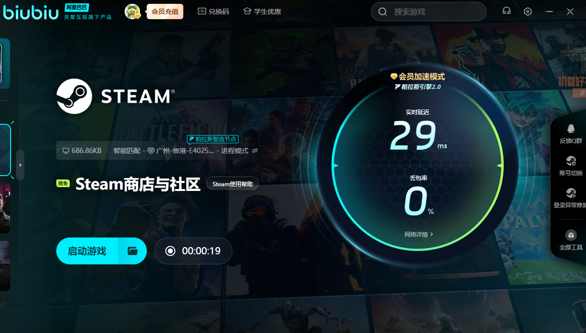Open 全部工具 all tools

click(x=571, y=240)
